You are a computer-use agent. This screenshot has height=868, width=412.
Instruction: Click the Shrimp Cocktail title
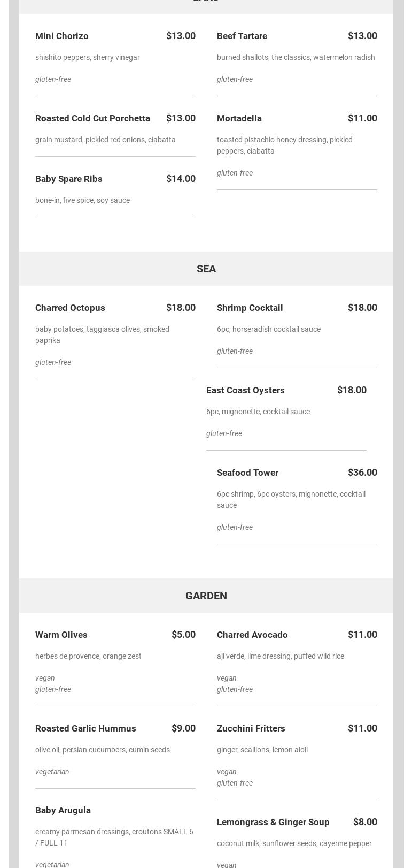pyautogui.click(x=250, y=308)
